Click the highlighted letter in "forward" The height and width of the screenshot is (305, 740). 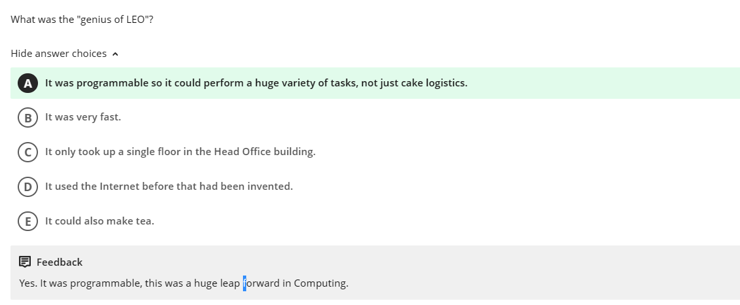tap(244, 283)
